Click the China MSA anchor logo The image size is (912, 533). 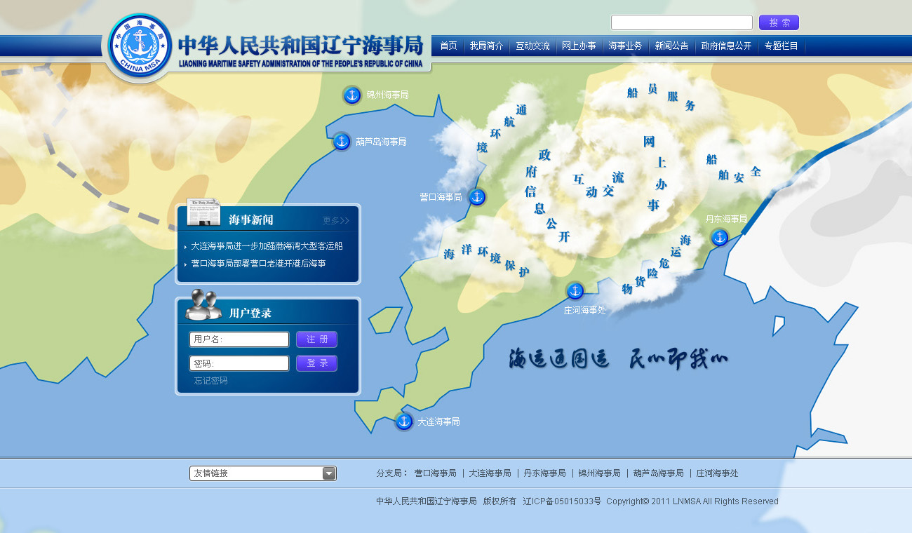141,46
